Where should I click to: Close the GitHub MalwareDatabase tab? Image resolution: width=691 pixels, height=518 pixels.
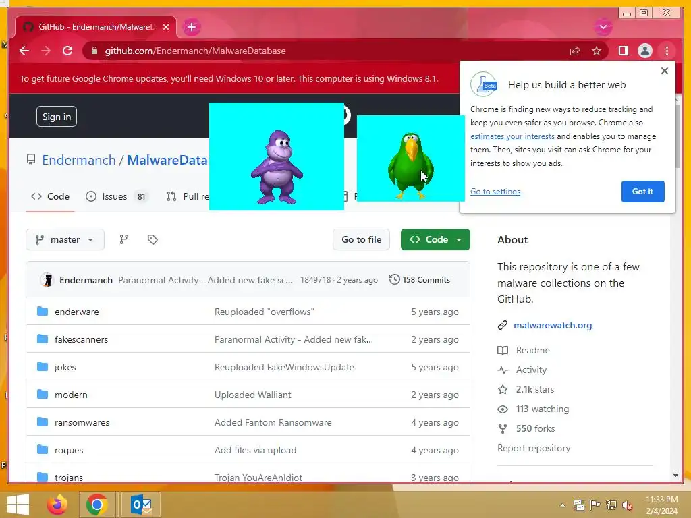click(166, 27)
